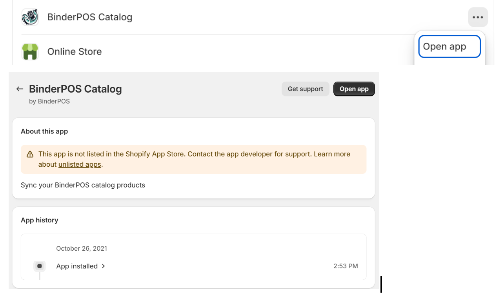
Task: Click the About this app heading
Action: click(x=44, y=131)
